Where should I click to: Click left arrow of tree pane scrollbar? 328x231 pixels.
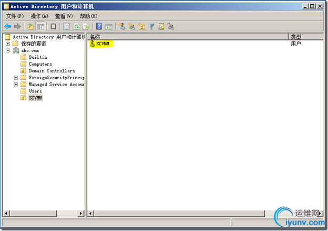coord(6,213)
